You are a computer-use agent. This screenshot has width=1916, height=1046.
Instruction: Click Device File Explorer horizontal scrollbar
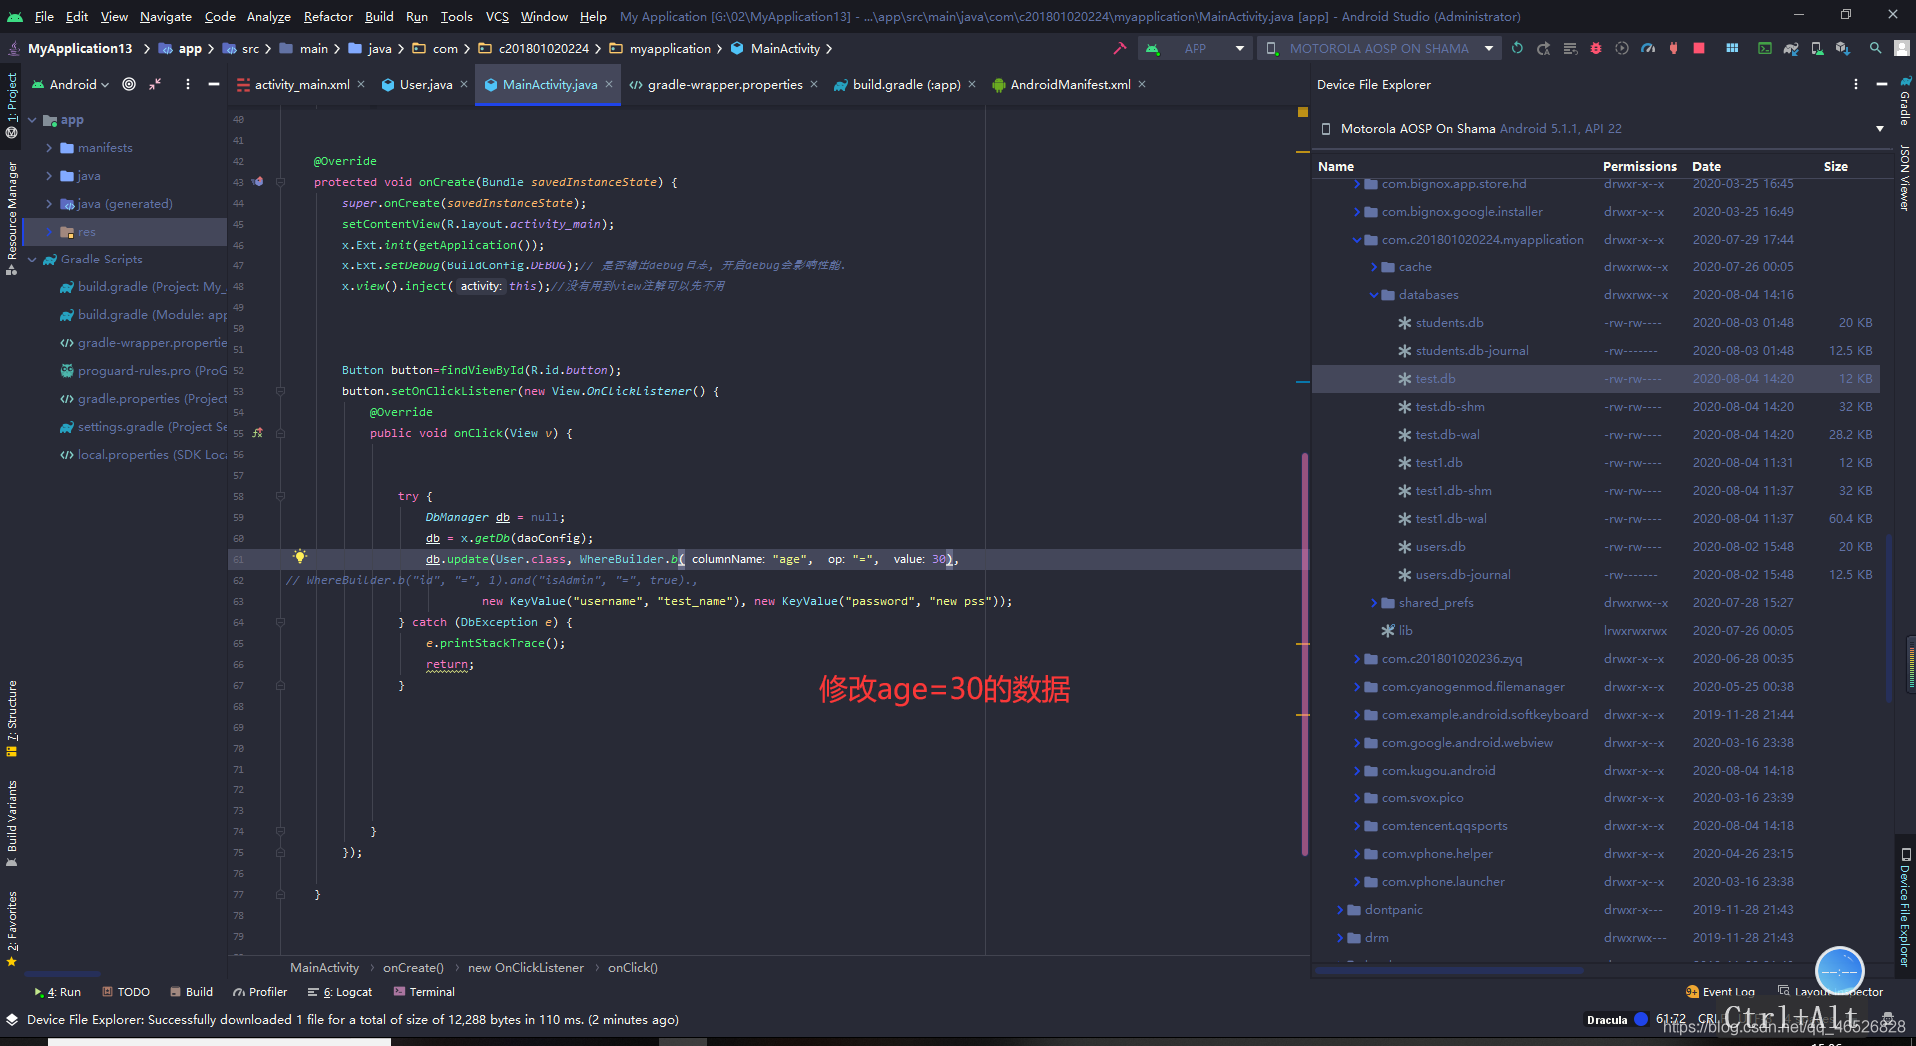1449,969
